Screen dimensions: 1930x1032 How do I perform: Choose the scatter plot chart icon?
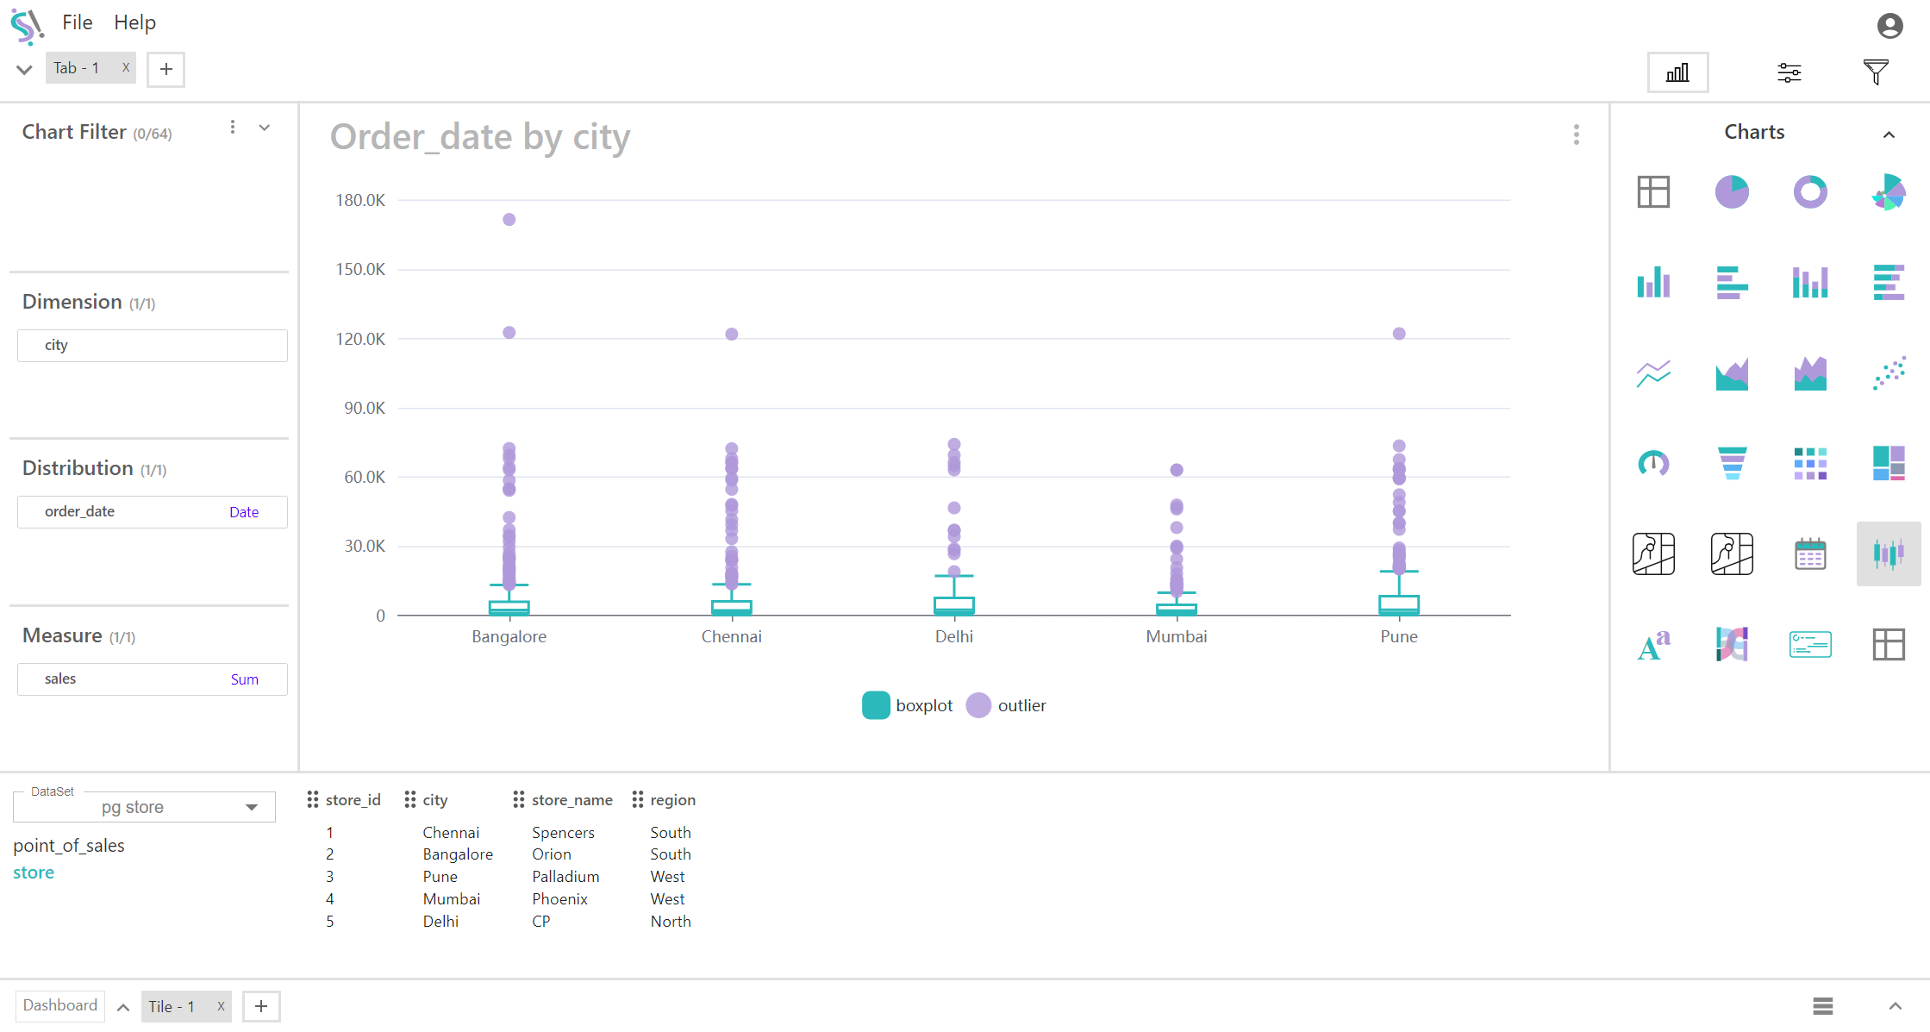pyautogui.click(x=1889, y=372)
